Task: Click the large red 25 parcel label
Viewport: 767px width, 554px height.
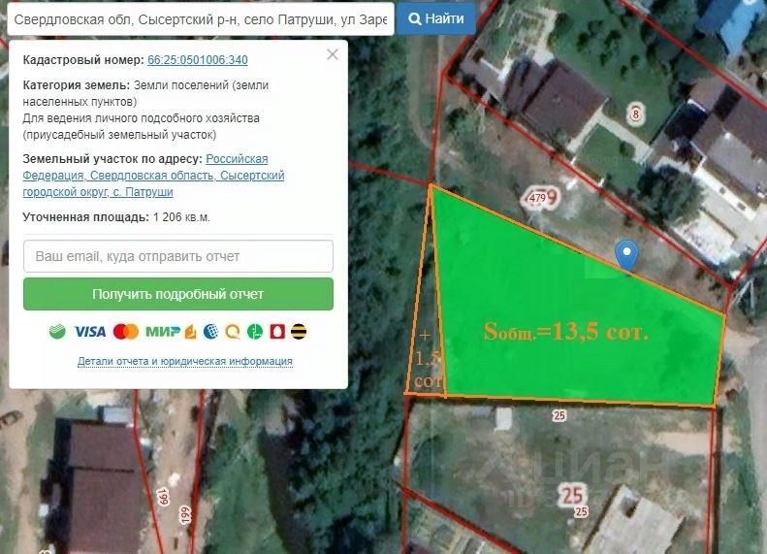Action: (571, 494)
